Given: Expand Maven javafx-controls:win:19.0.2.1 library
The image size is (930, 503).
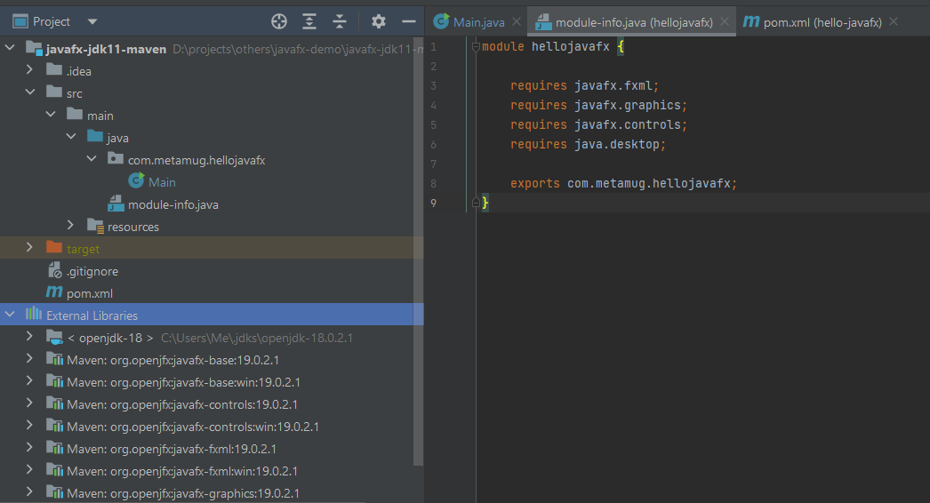Looking at the screenshot, I should click(29, 426).
